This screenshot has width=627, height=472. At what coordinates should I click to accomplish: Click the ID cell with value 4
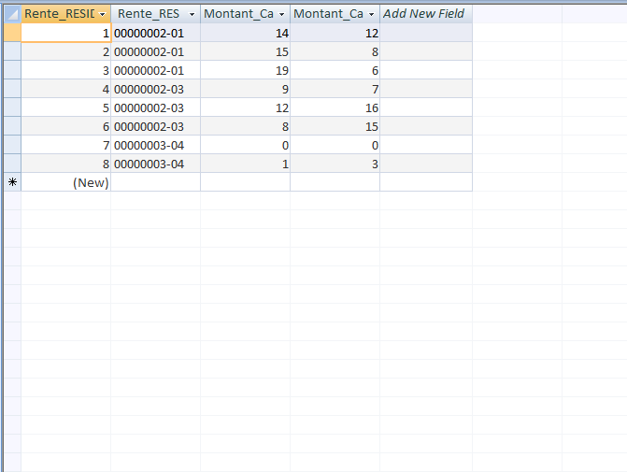pos(65,89)
